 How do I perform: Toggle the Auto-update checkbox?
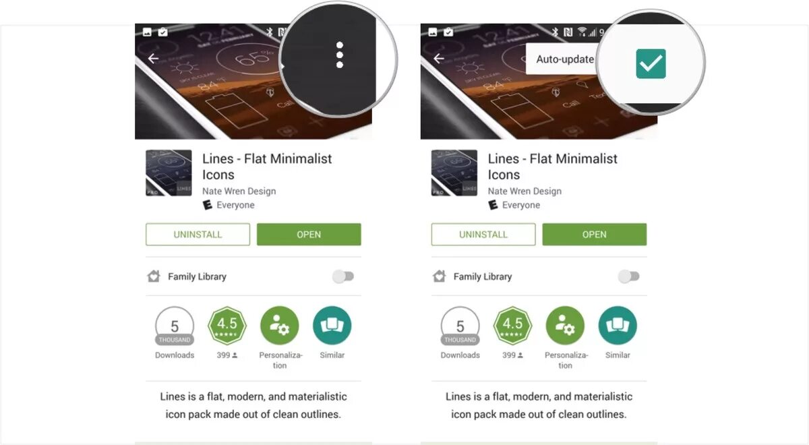651,63
